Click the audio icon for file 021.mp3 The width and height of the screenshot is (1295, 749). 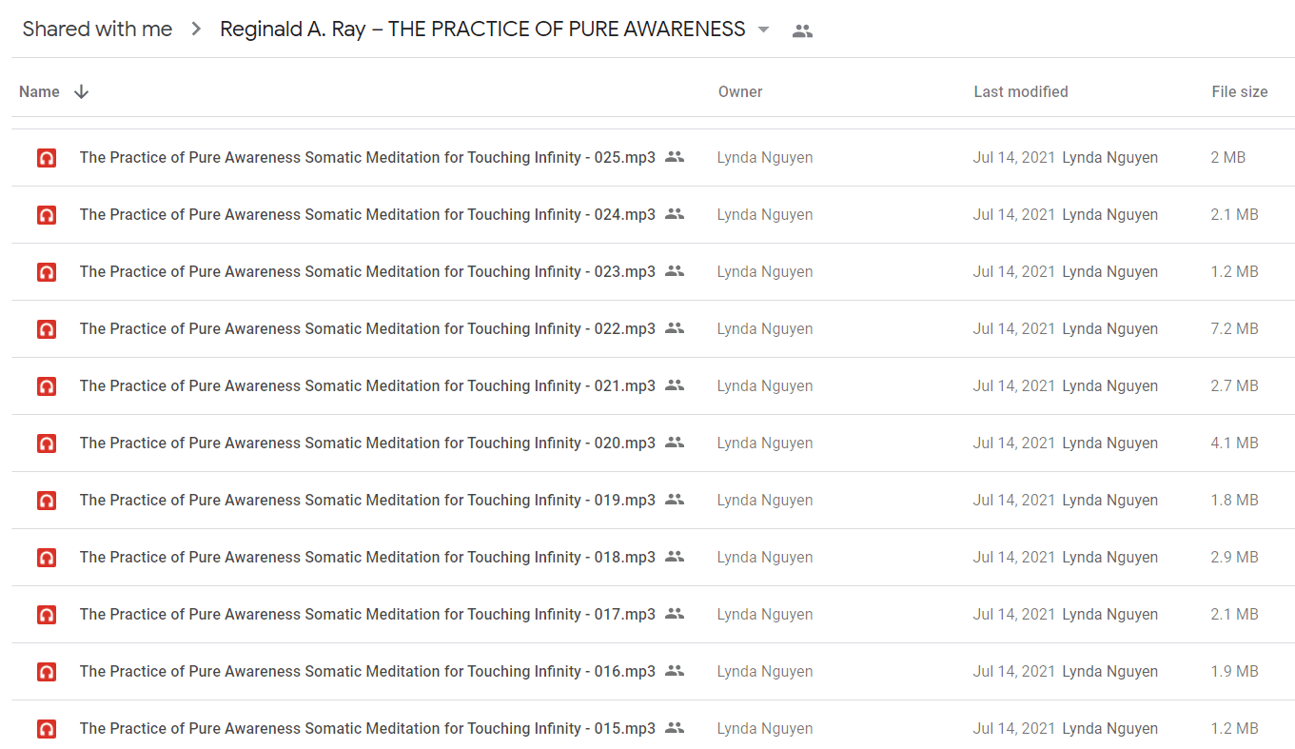pos(47,386)
